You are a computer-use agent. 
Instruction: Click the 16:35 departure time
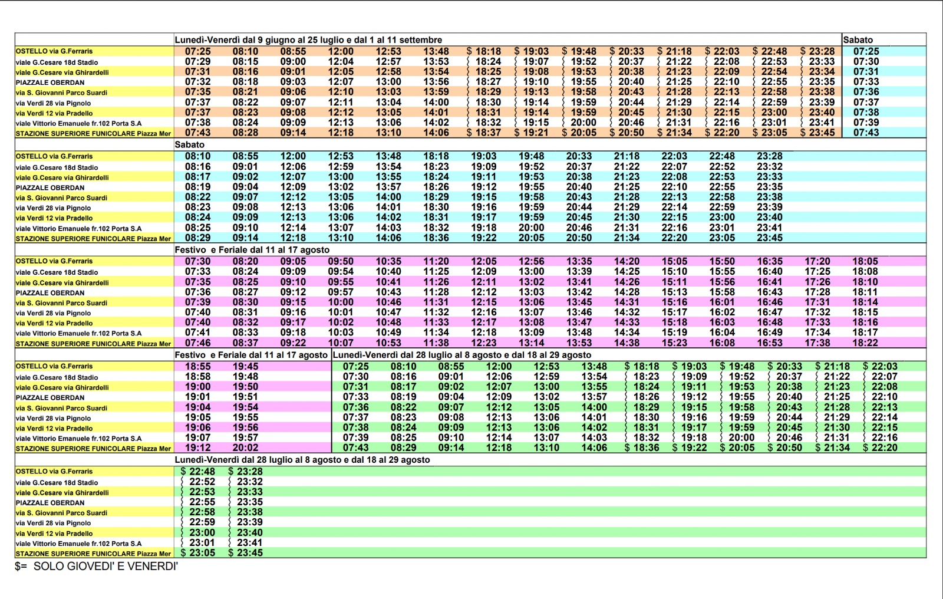(770, 262)
